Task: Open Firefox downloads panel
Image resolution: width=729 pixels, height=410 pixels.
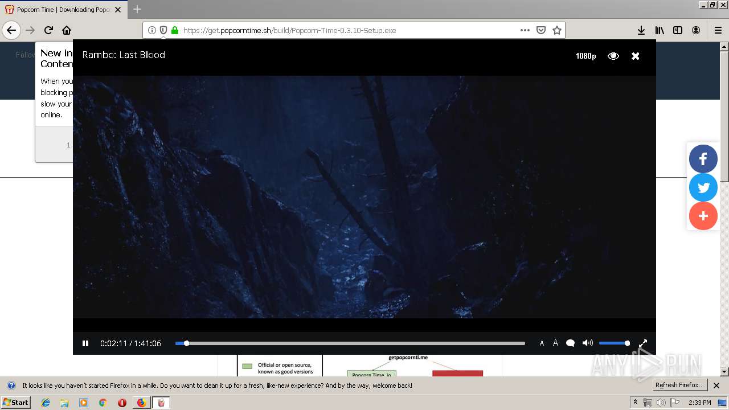Action: pos(641,30)
